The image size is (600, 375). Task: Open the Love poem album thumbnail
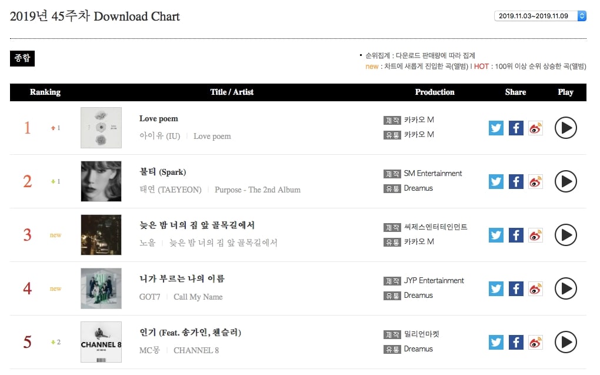(101, 128)
